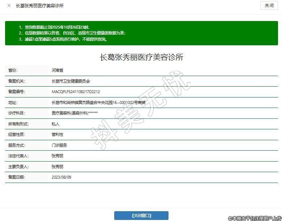Select the 河南省 province value
This screenshot has height=221, width=282.
tap(57, 70)
